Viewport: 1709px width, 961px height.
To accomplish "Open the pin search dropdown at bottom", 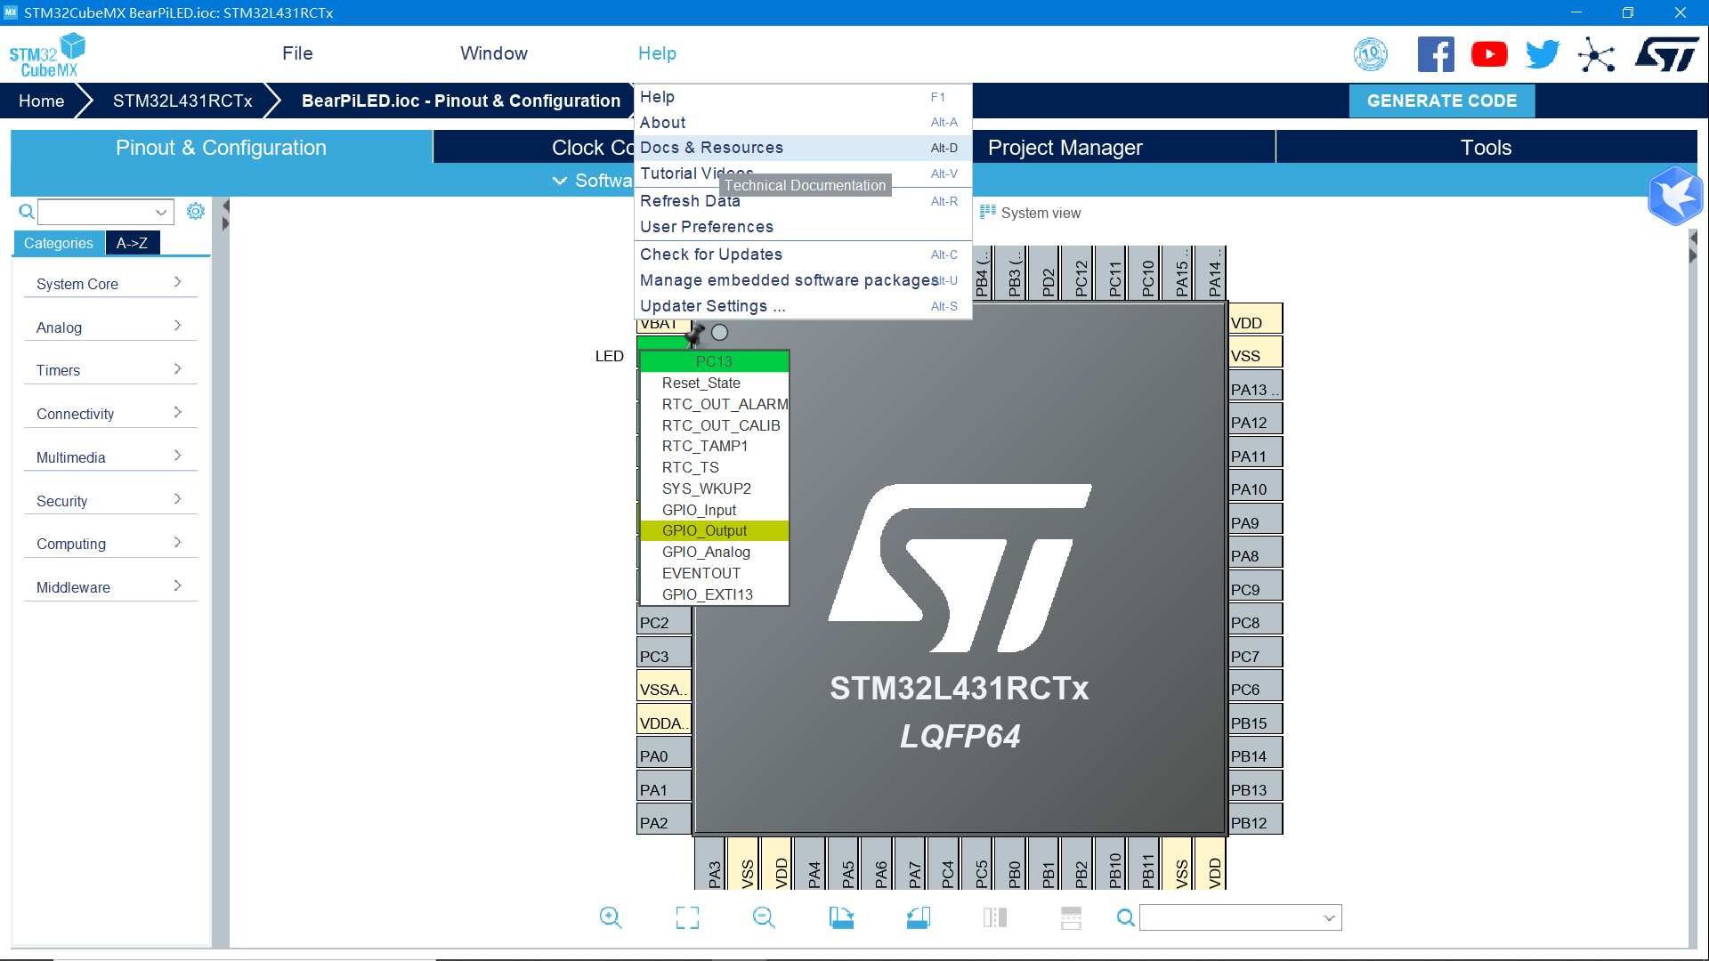I will coord(1329,917).
